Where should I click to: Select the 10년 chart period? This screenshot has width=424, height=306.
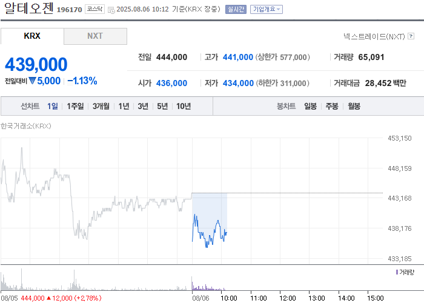coord(184,106)
